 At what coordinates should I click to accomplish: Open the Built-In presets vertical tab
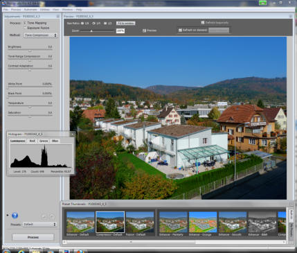291,215
